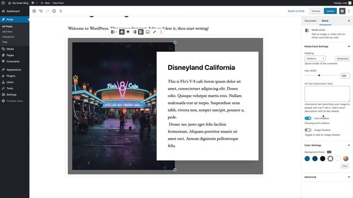
Task: Select the gray ring color swatch
Action: pyautogui.click(x=330, y=159)
